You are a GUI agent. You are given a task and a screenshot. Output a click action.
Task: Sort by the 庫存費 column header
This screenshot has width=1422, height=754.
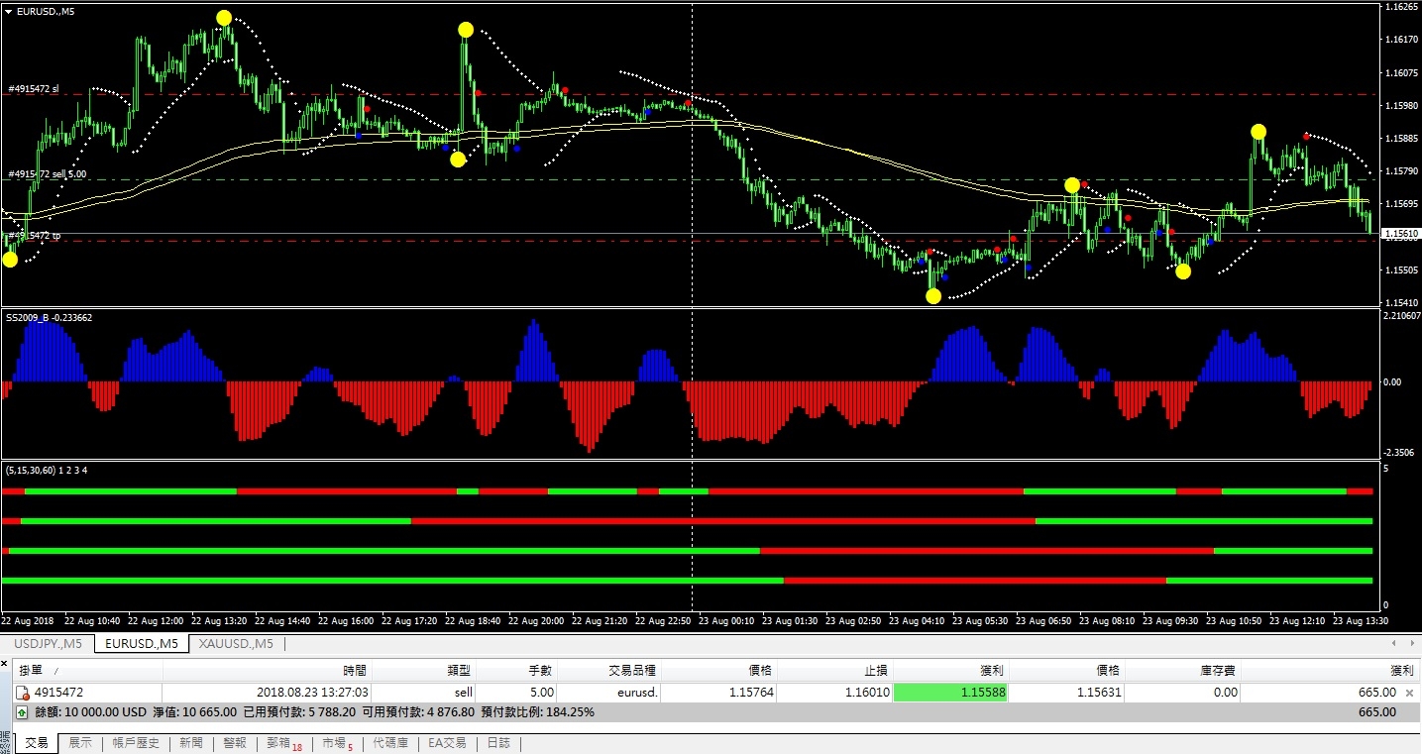(1182, 671)
